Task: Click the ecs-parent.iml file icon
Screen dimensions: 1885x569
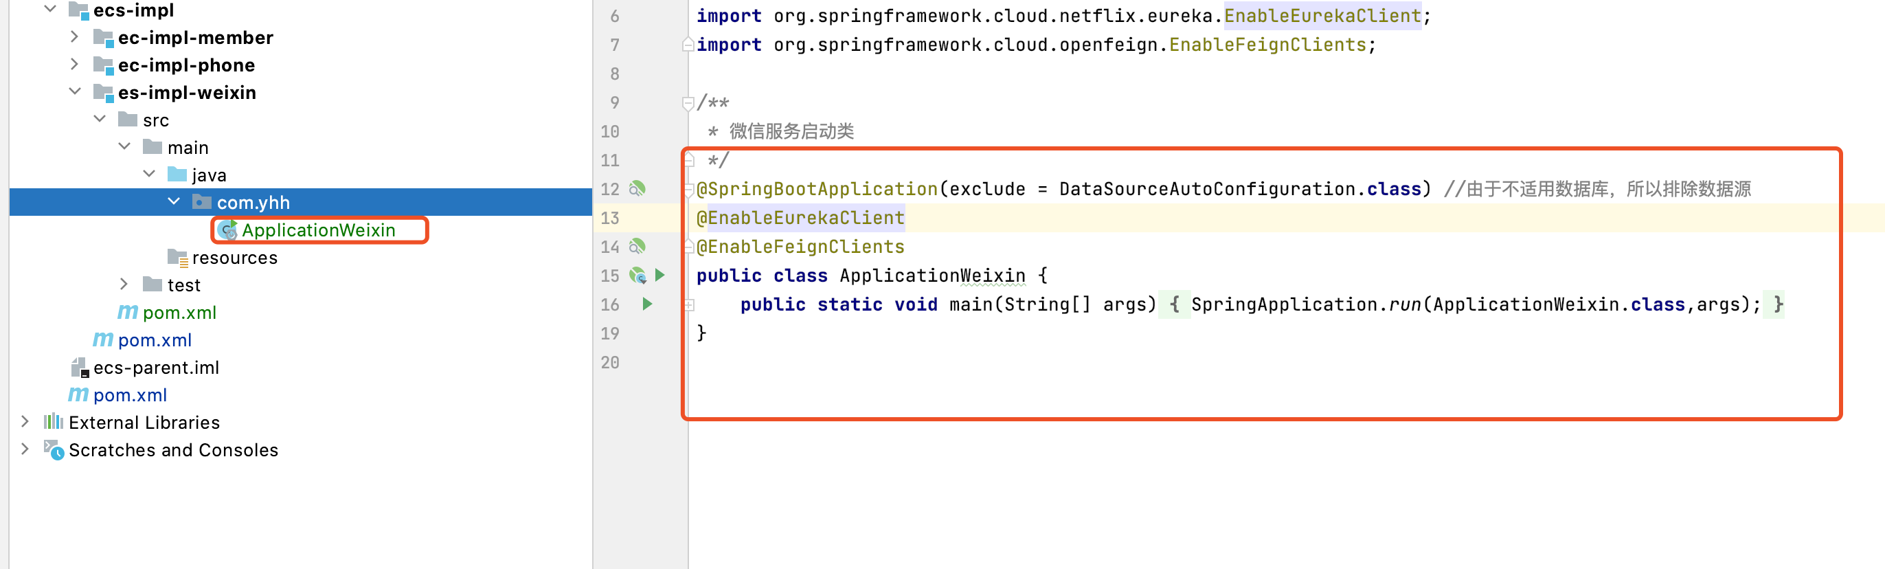Action: tap(79, 368)
